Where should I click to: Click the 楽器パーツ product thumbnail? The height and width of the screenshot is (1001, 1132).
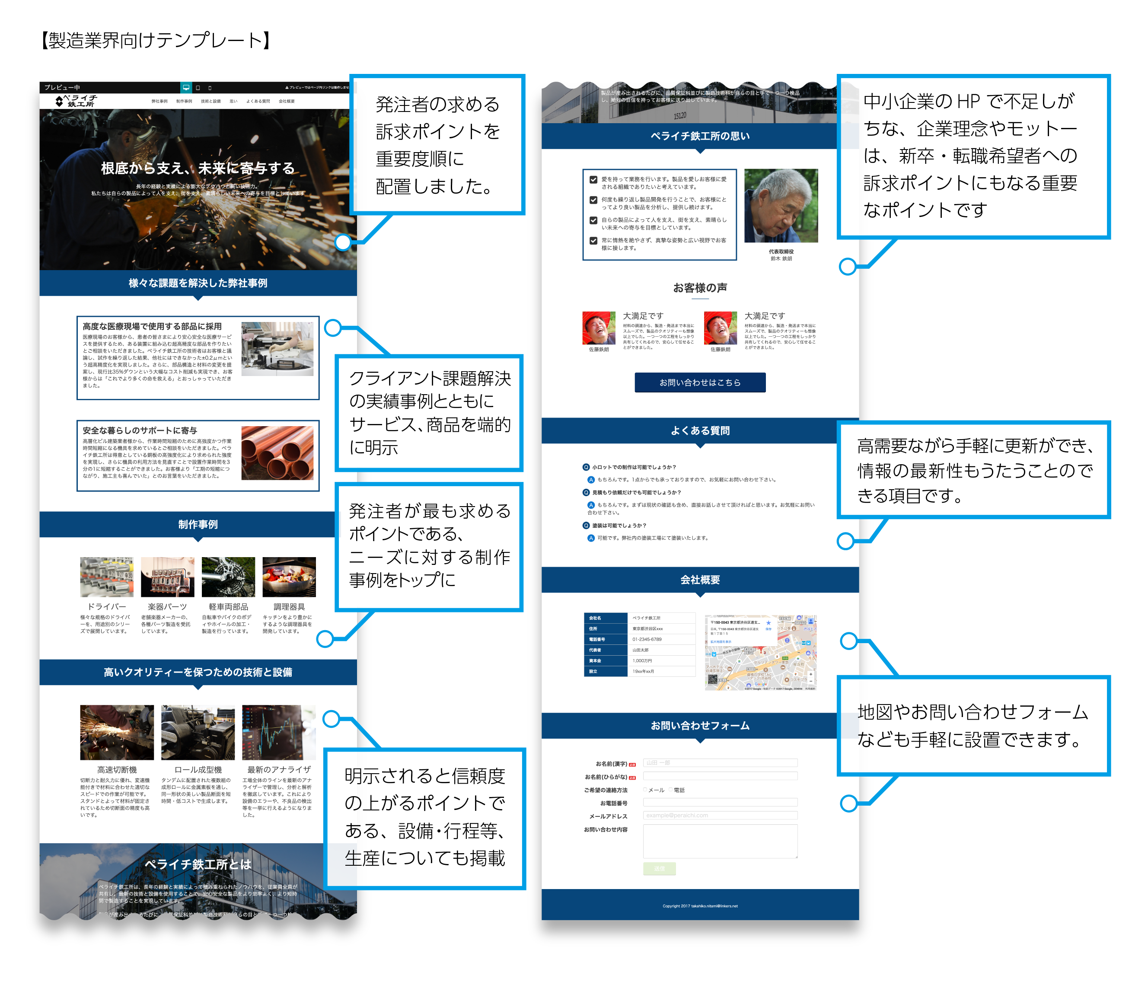pyautogui.click(x=168, y=577)
